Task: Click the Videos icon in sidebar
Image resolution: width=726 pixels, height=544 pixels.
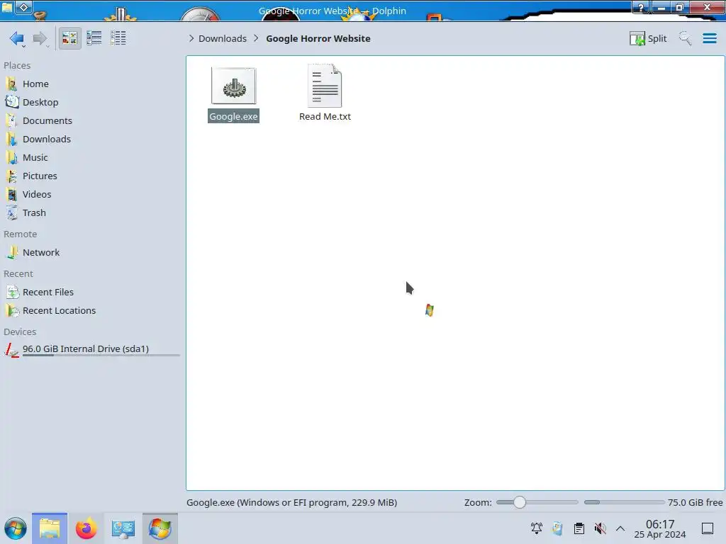Action: pos(11,195)
